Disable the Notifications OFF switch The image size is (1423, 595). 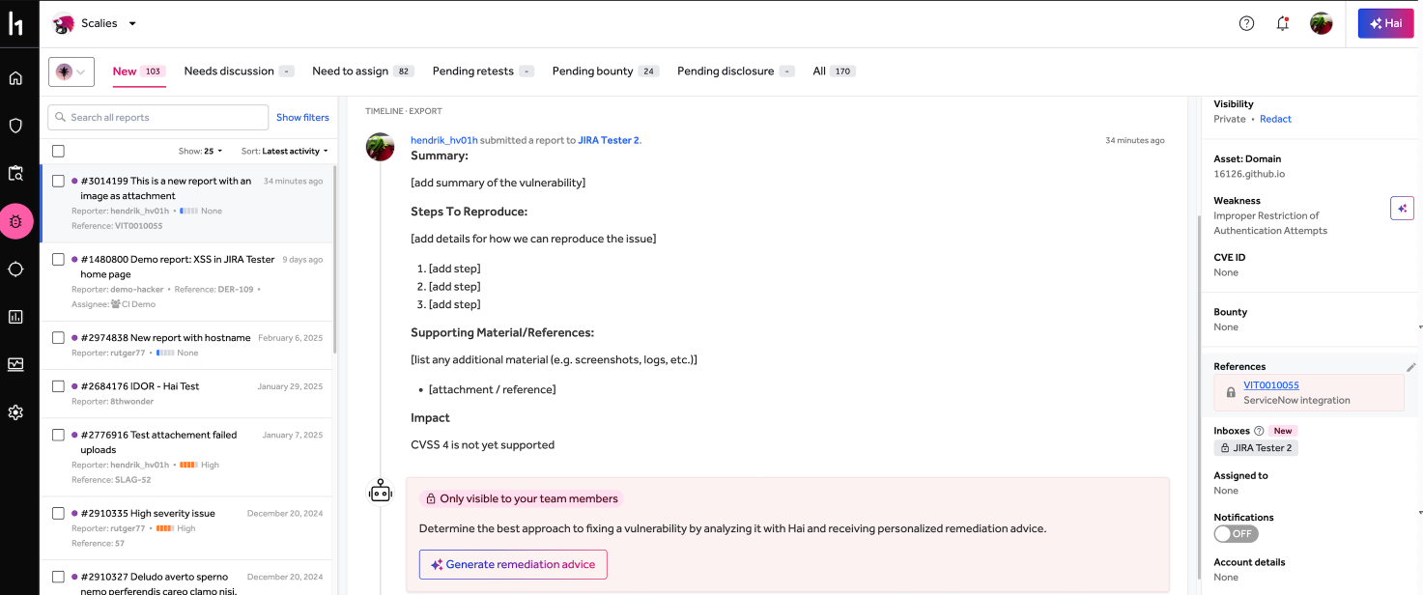coord(1236,533)
